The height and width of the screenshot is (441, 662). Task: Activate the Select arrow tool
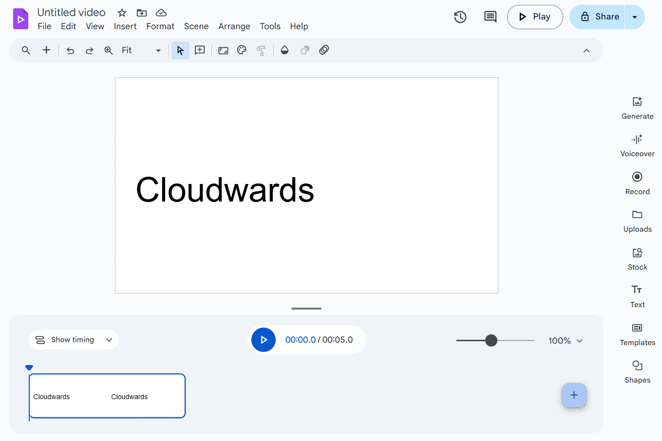[x=180, y=50]
